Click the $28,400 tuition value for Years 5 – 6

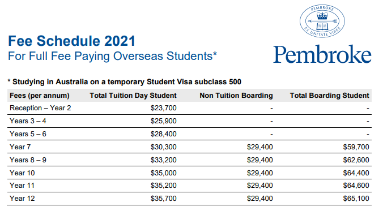tap(163, 134)
